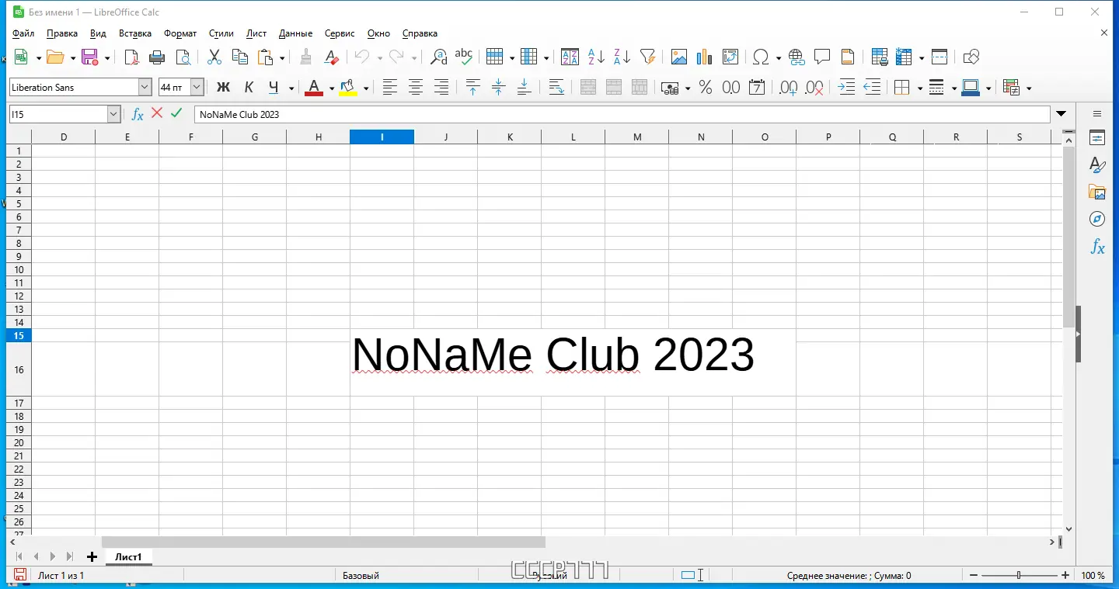Click the formula input line

622,114
